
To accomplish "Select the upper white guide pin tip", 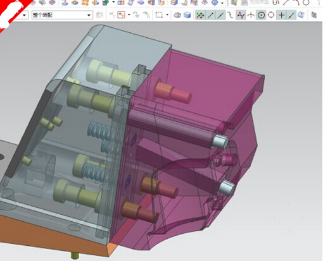I will 220,141.
